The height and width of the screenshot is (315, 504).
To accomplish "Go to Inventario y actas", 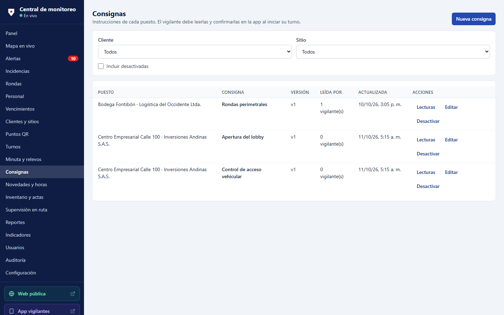I will [x=42, y=197].
